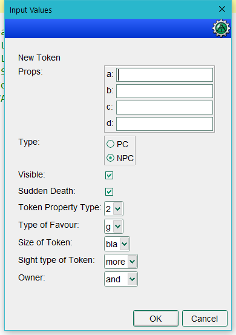Click the Input Values title bar
This screenshot has height=335, width=236.
111,10
